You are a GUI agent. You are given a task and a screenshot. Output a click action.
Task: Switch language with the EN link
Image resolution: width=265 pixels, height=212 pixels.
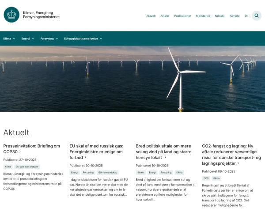click(246, 16)
